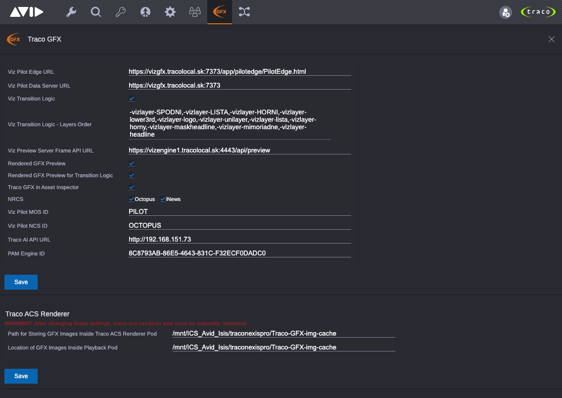Screen dimensions: 562x398
Task: Click the Viz Transition Logic - Layers Order label
Action: click(x=50, y=124)
